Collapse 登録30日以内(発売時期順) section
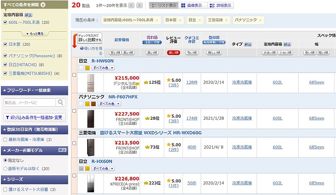Viewport: 336px width, 195px height. tap(35, 130)
